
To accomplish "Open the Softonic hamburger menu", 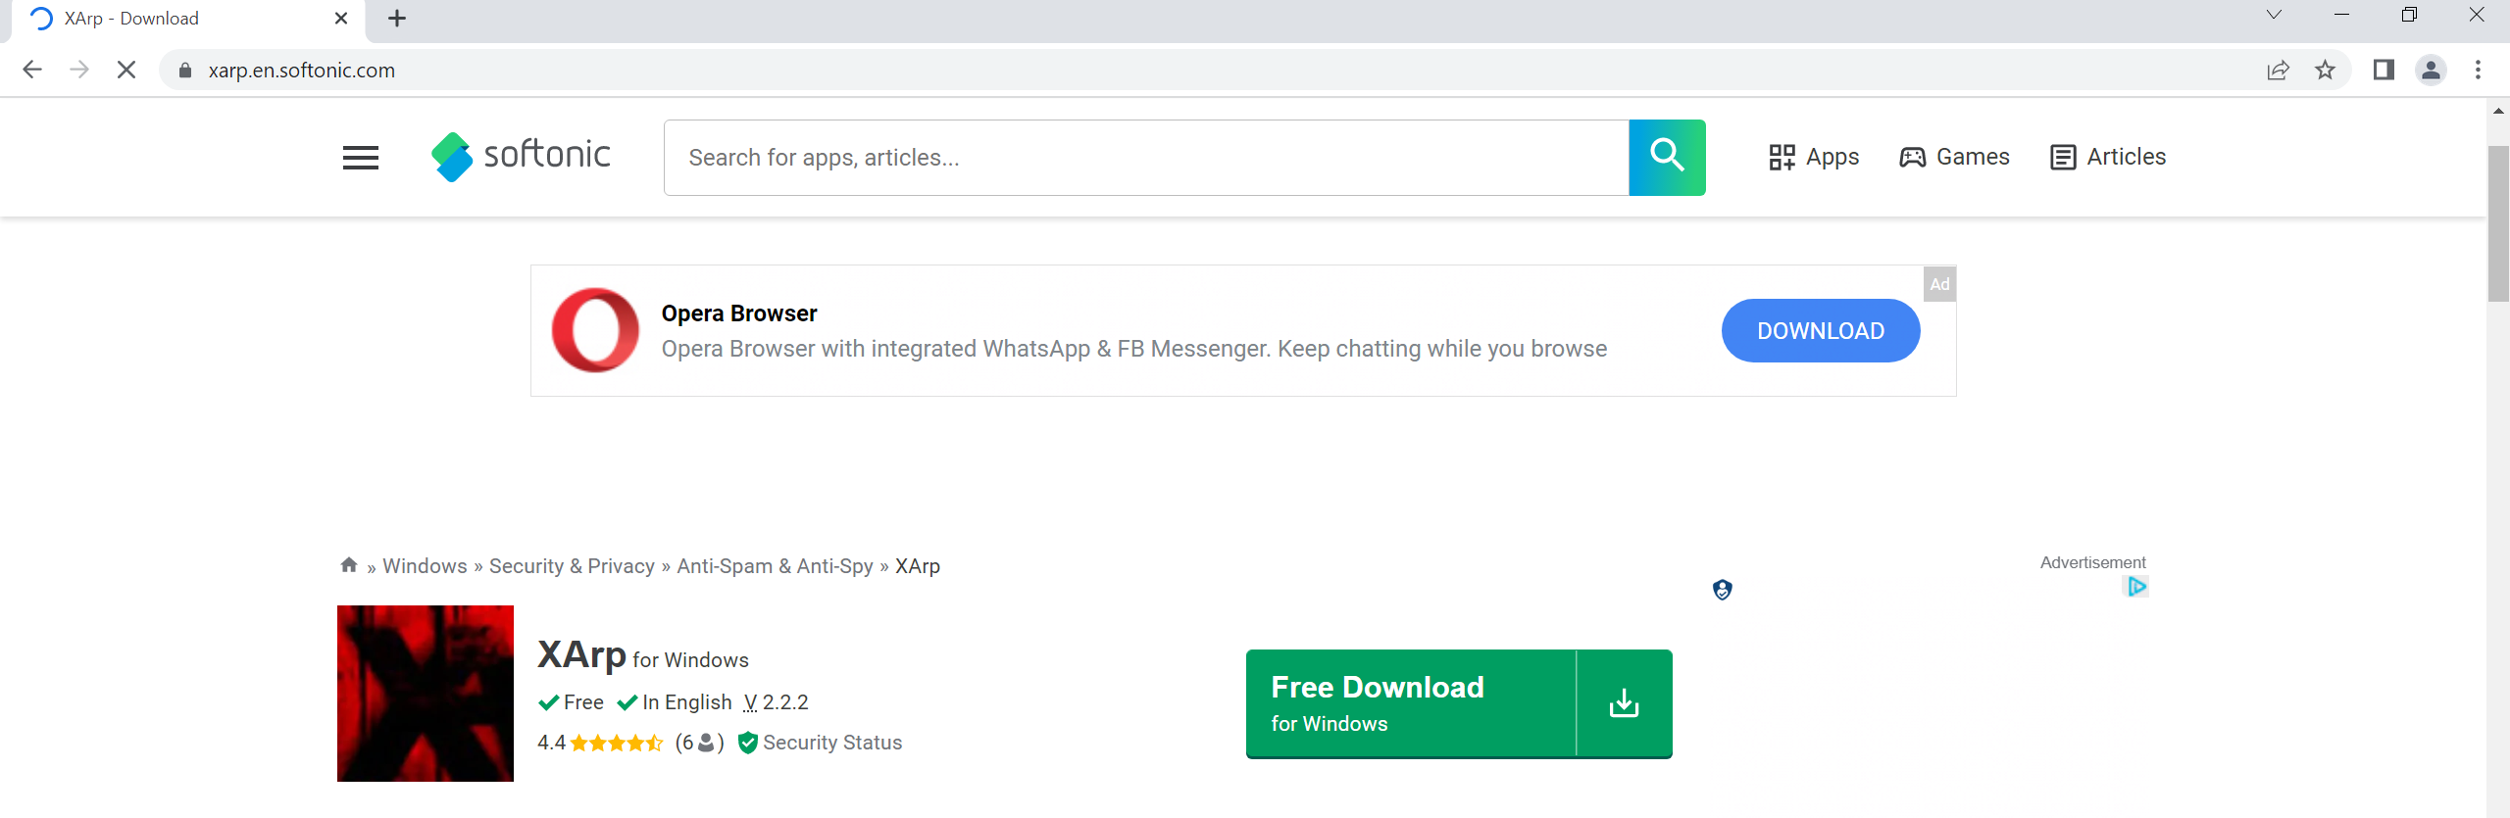I will click(x=360, y=158).
